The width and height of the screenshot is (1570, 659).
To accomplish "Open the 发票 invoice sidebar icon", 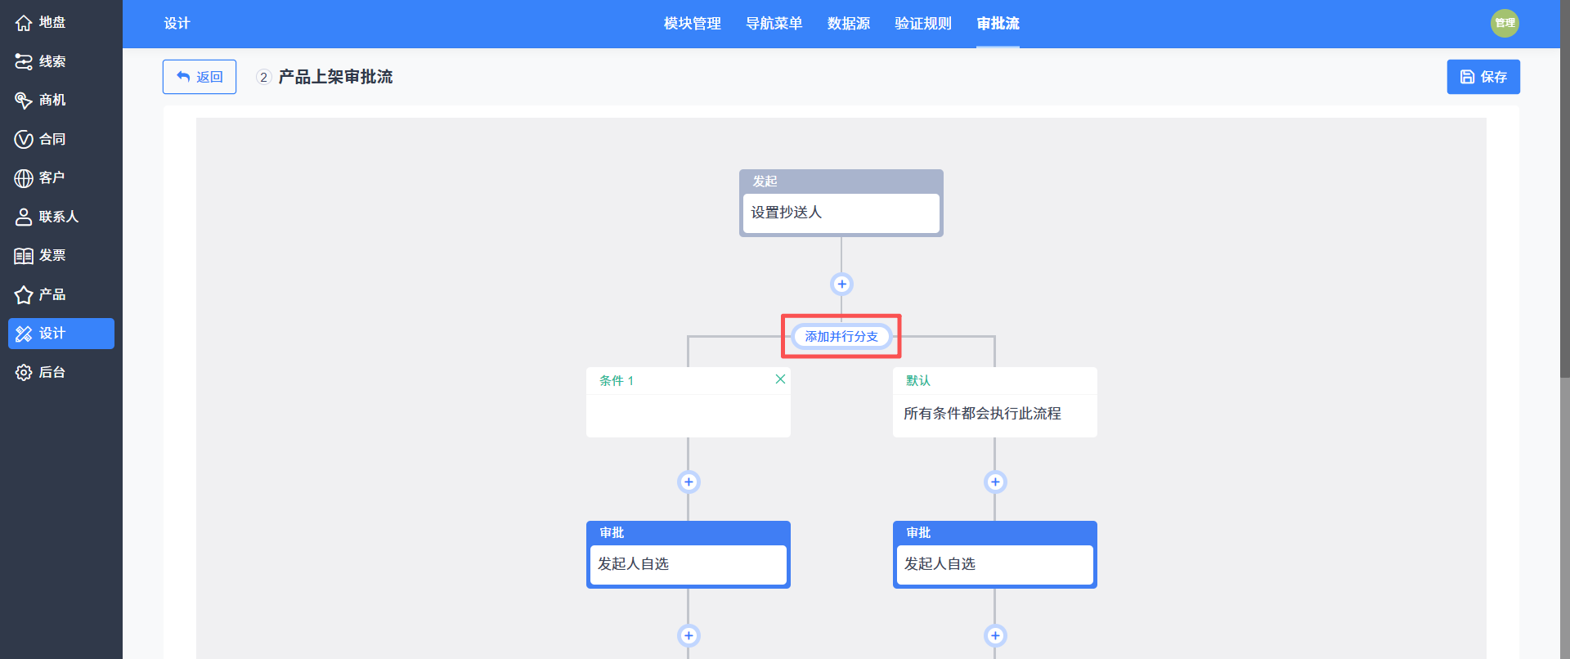I will click(24, 256).
